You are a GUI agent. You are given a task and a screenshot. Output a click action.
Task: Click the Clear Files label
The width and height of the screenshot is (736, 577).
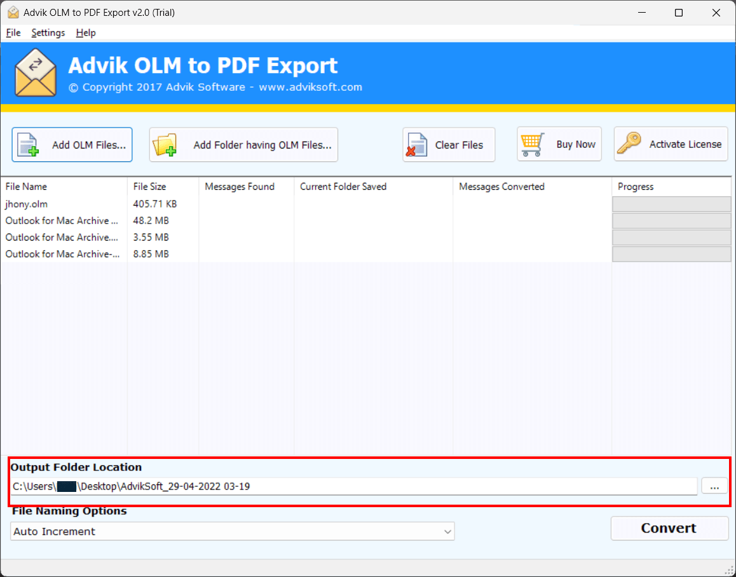[x=459, y=145]
